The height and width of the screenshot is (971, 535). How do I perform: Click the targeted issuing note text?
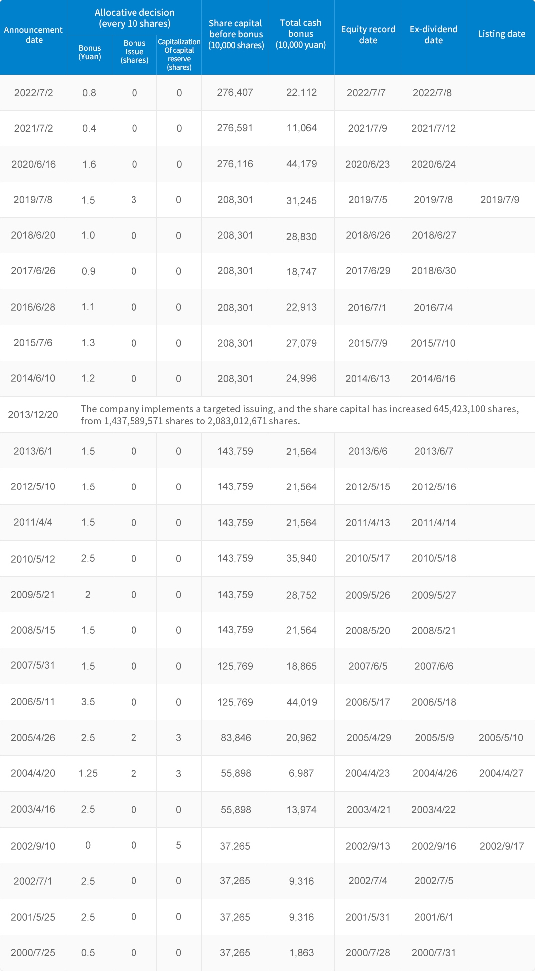click(299, 415)
